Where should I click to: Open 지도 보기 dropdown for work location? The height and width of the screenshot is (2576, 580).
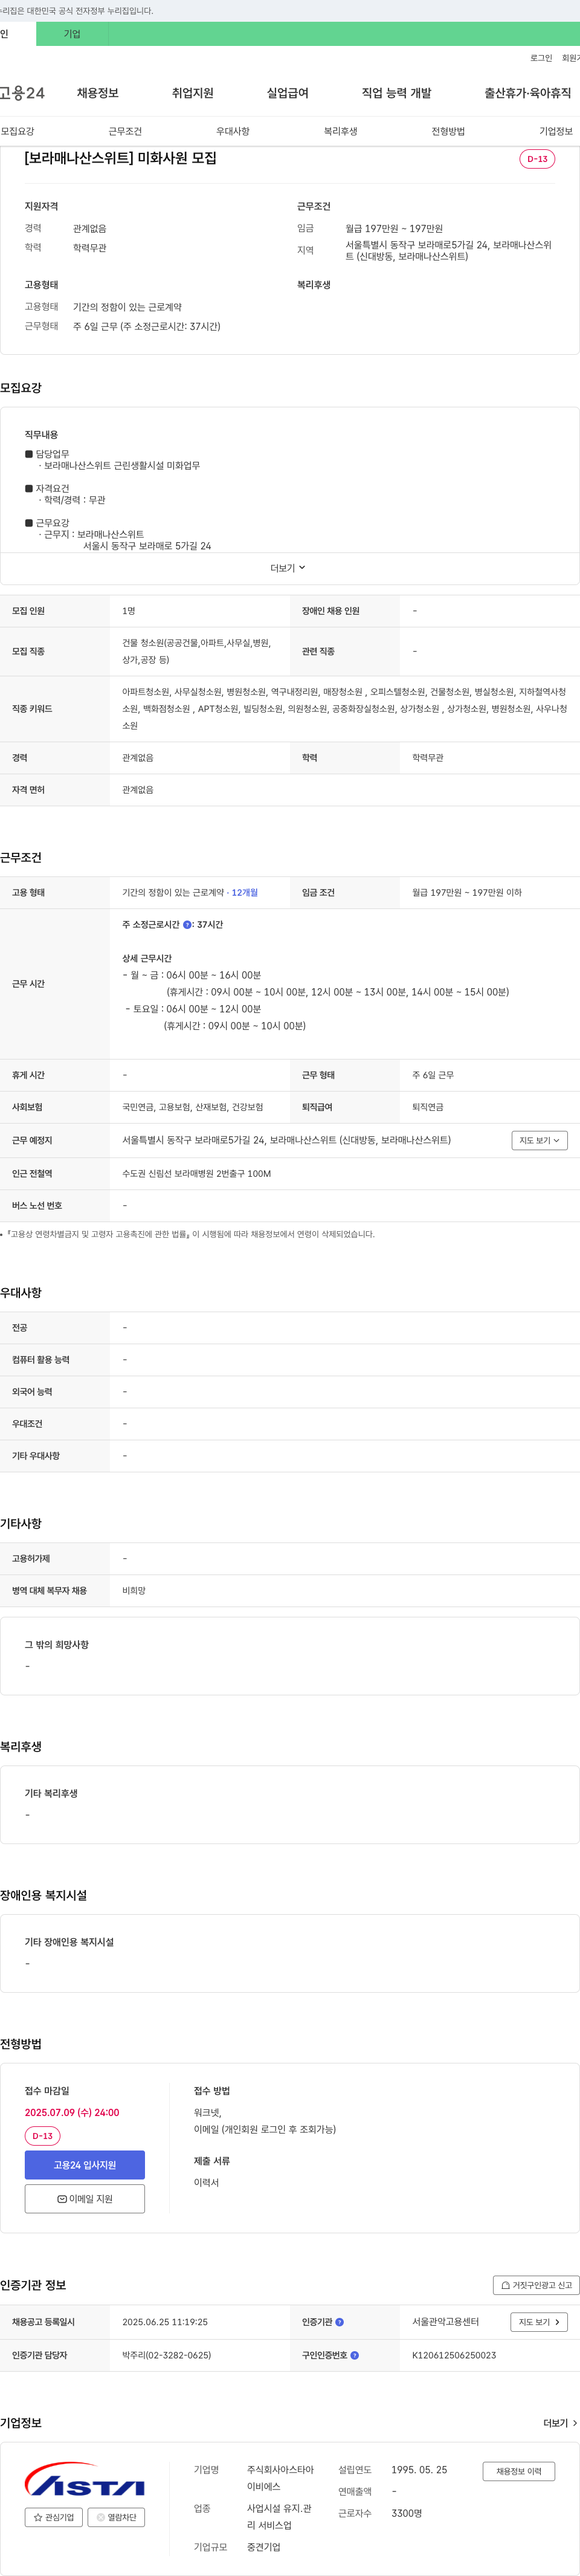point(539,1140)
